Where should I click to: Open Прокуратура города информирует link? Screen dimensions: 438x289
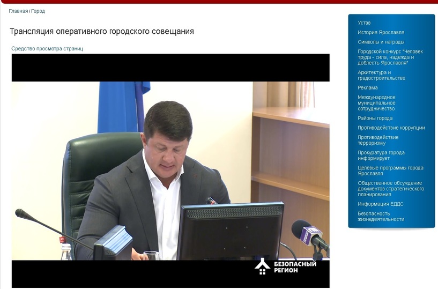(x=381, y=155)
